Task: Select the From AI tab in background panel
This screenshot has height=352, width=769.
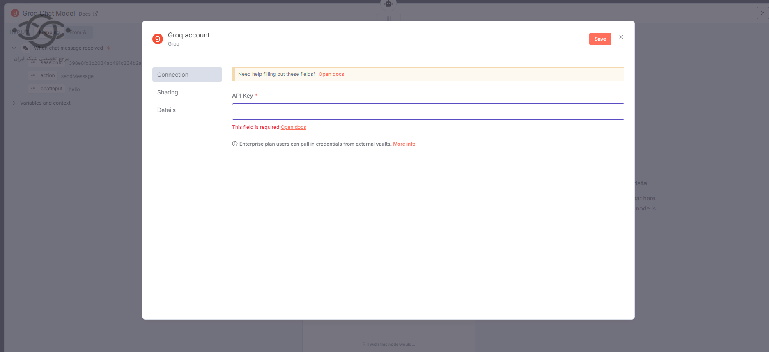Action: click(x=78, y=32)
